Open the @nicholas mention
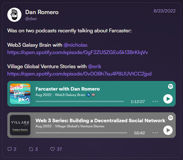 [76, 45]
